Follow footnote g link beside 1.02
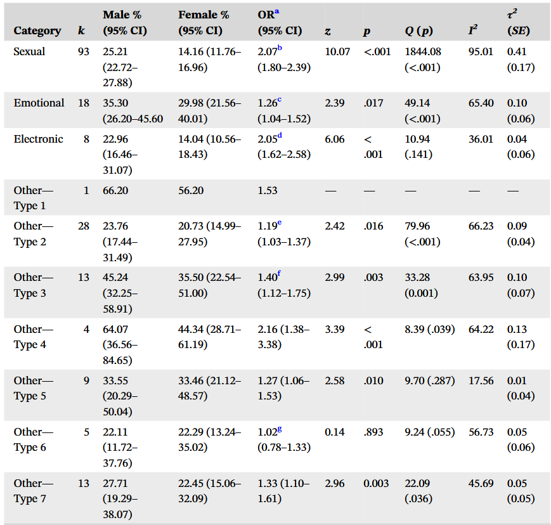Viewport: 551px width, 525px height. 280,429
